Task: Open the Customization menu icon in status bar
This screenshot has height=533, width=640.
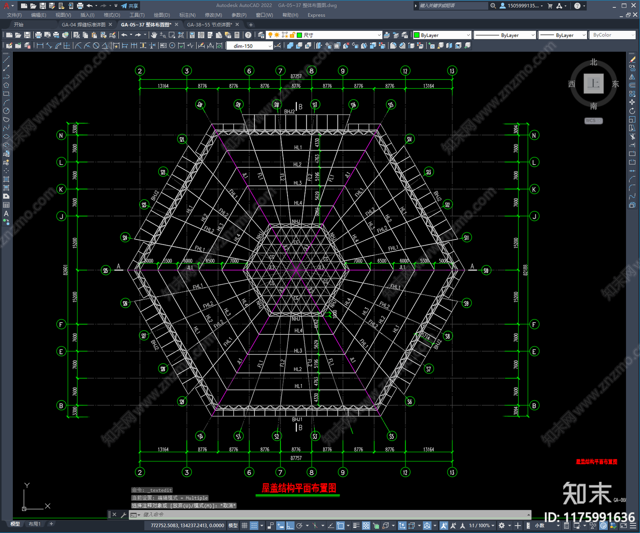Action: (x=634, y=525)
